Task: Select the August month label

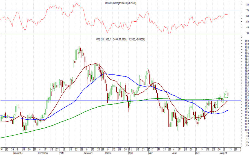Action: pyautogui.click(x=223, y=153)
